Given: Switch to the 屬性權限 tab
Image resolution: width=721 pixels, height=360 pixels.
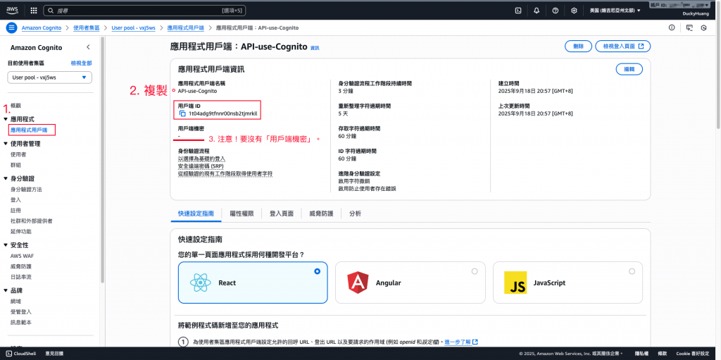Looking at the screenshot, I should pos(242,213).
